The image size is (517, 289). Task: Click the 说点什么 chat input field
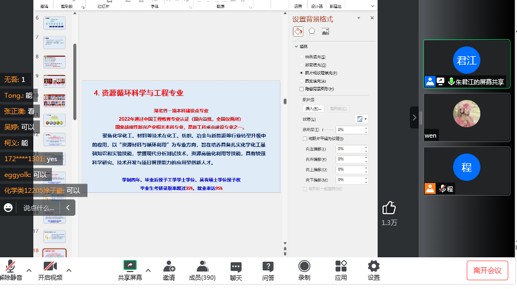pos(38,208)
